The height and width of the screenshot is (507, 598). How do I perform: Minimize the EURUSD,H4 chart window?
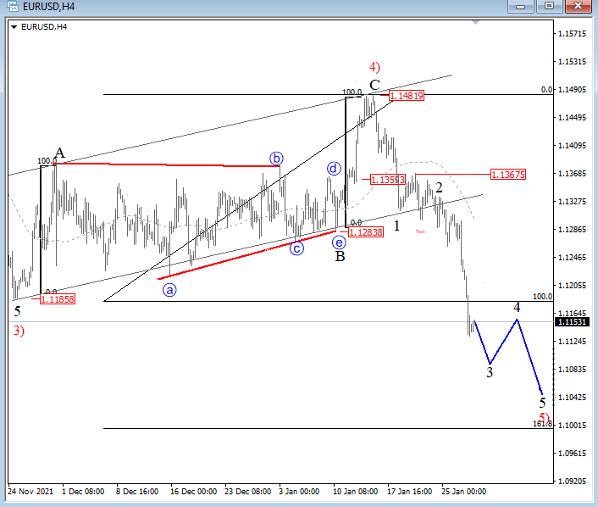point(520,6)
